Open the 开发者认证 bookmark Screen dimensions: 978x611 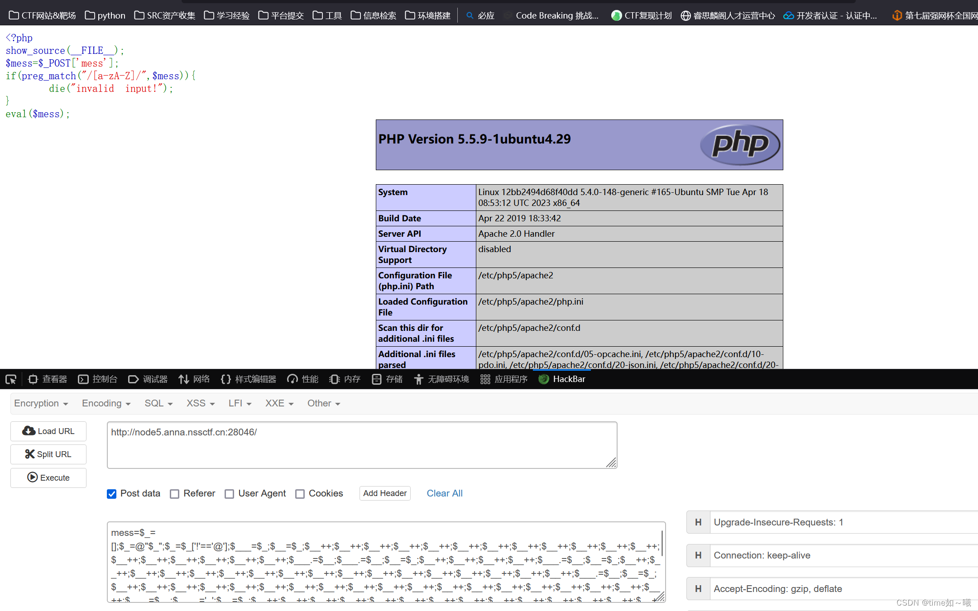830,15
